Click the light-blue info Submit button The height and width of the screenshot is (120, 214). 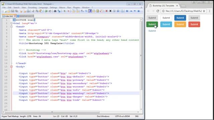click(166, 24)
